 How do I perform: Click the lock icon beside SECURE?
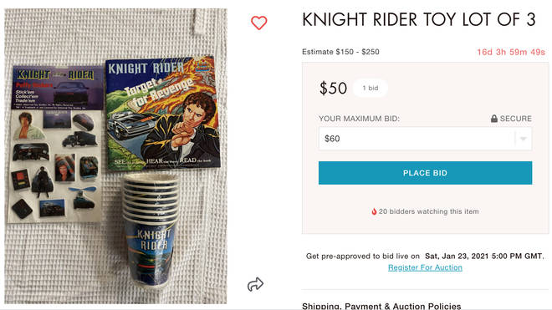click(494, 119)
